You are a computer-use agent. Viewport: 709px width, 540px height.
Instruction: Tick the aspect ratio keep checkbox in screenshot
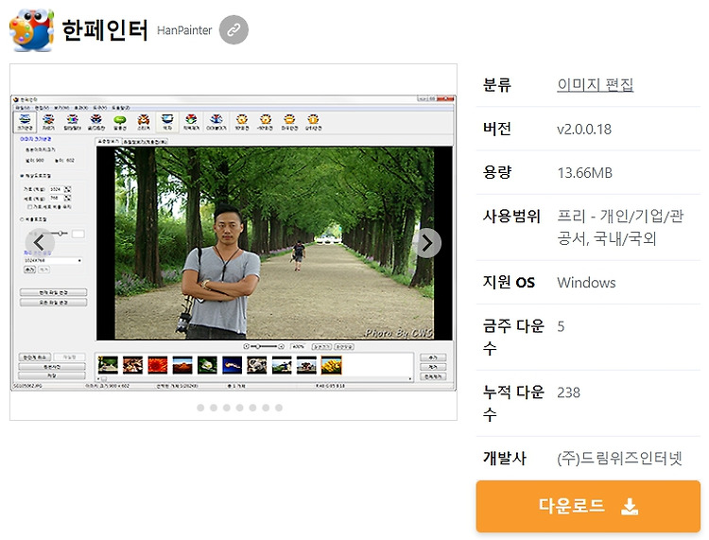(30, 207)
